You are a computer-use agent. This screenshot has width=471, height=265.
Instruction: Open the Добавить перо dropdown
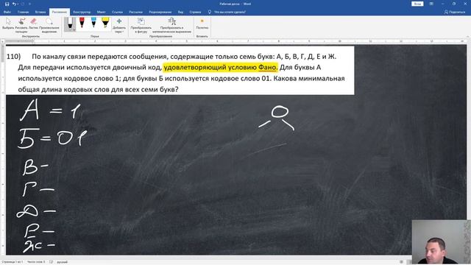[119, 25]
